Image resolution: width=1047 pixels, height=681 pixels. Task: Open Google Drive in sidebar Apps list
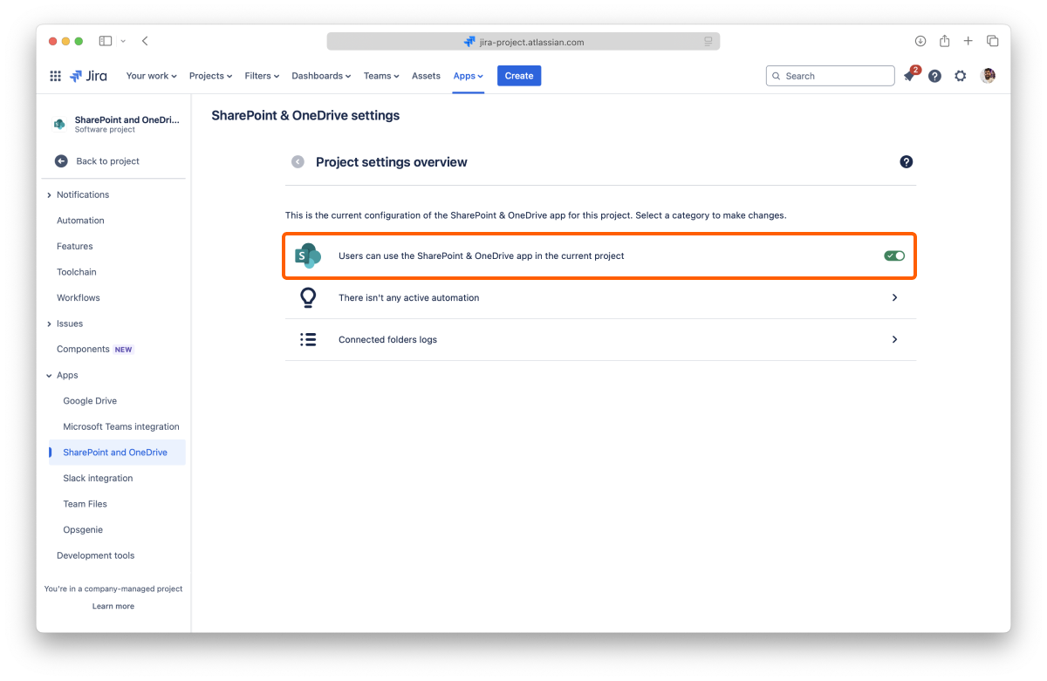point(90,401)
